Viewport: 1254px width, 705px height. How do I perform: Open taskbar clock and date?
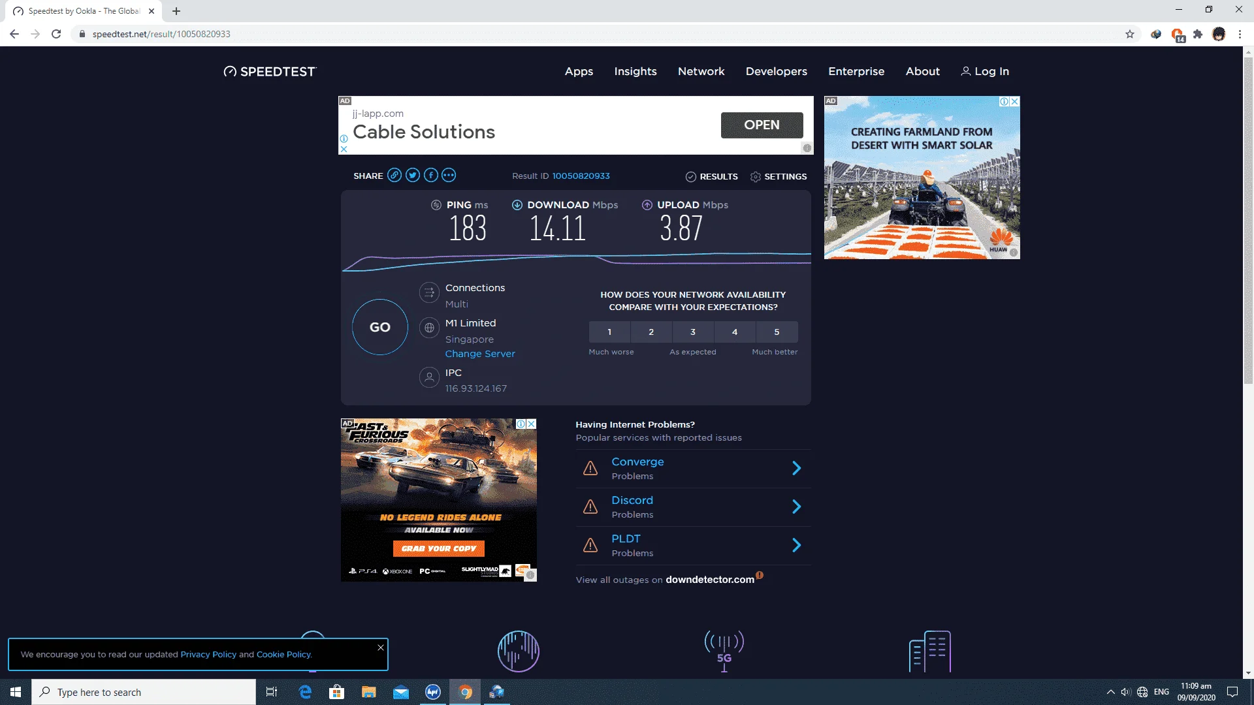pyautogui.click(x=1196, y=692)
